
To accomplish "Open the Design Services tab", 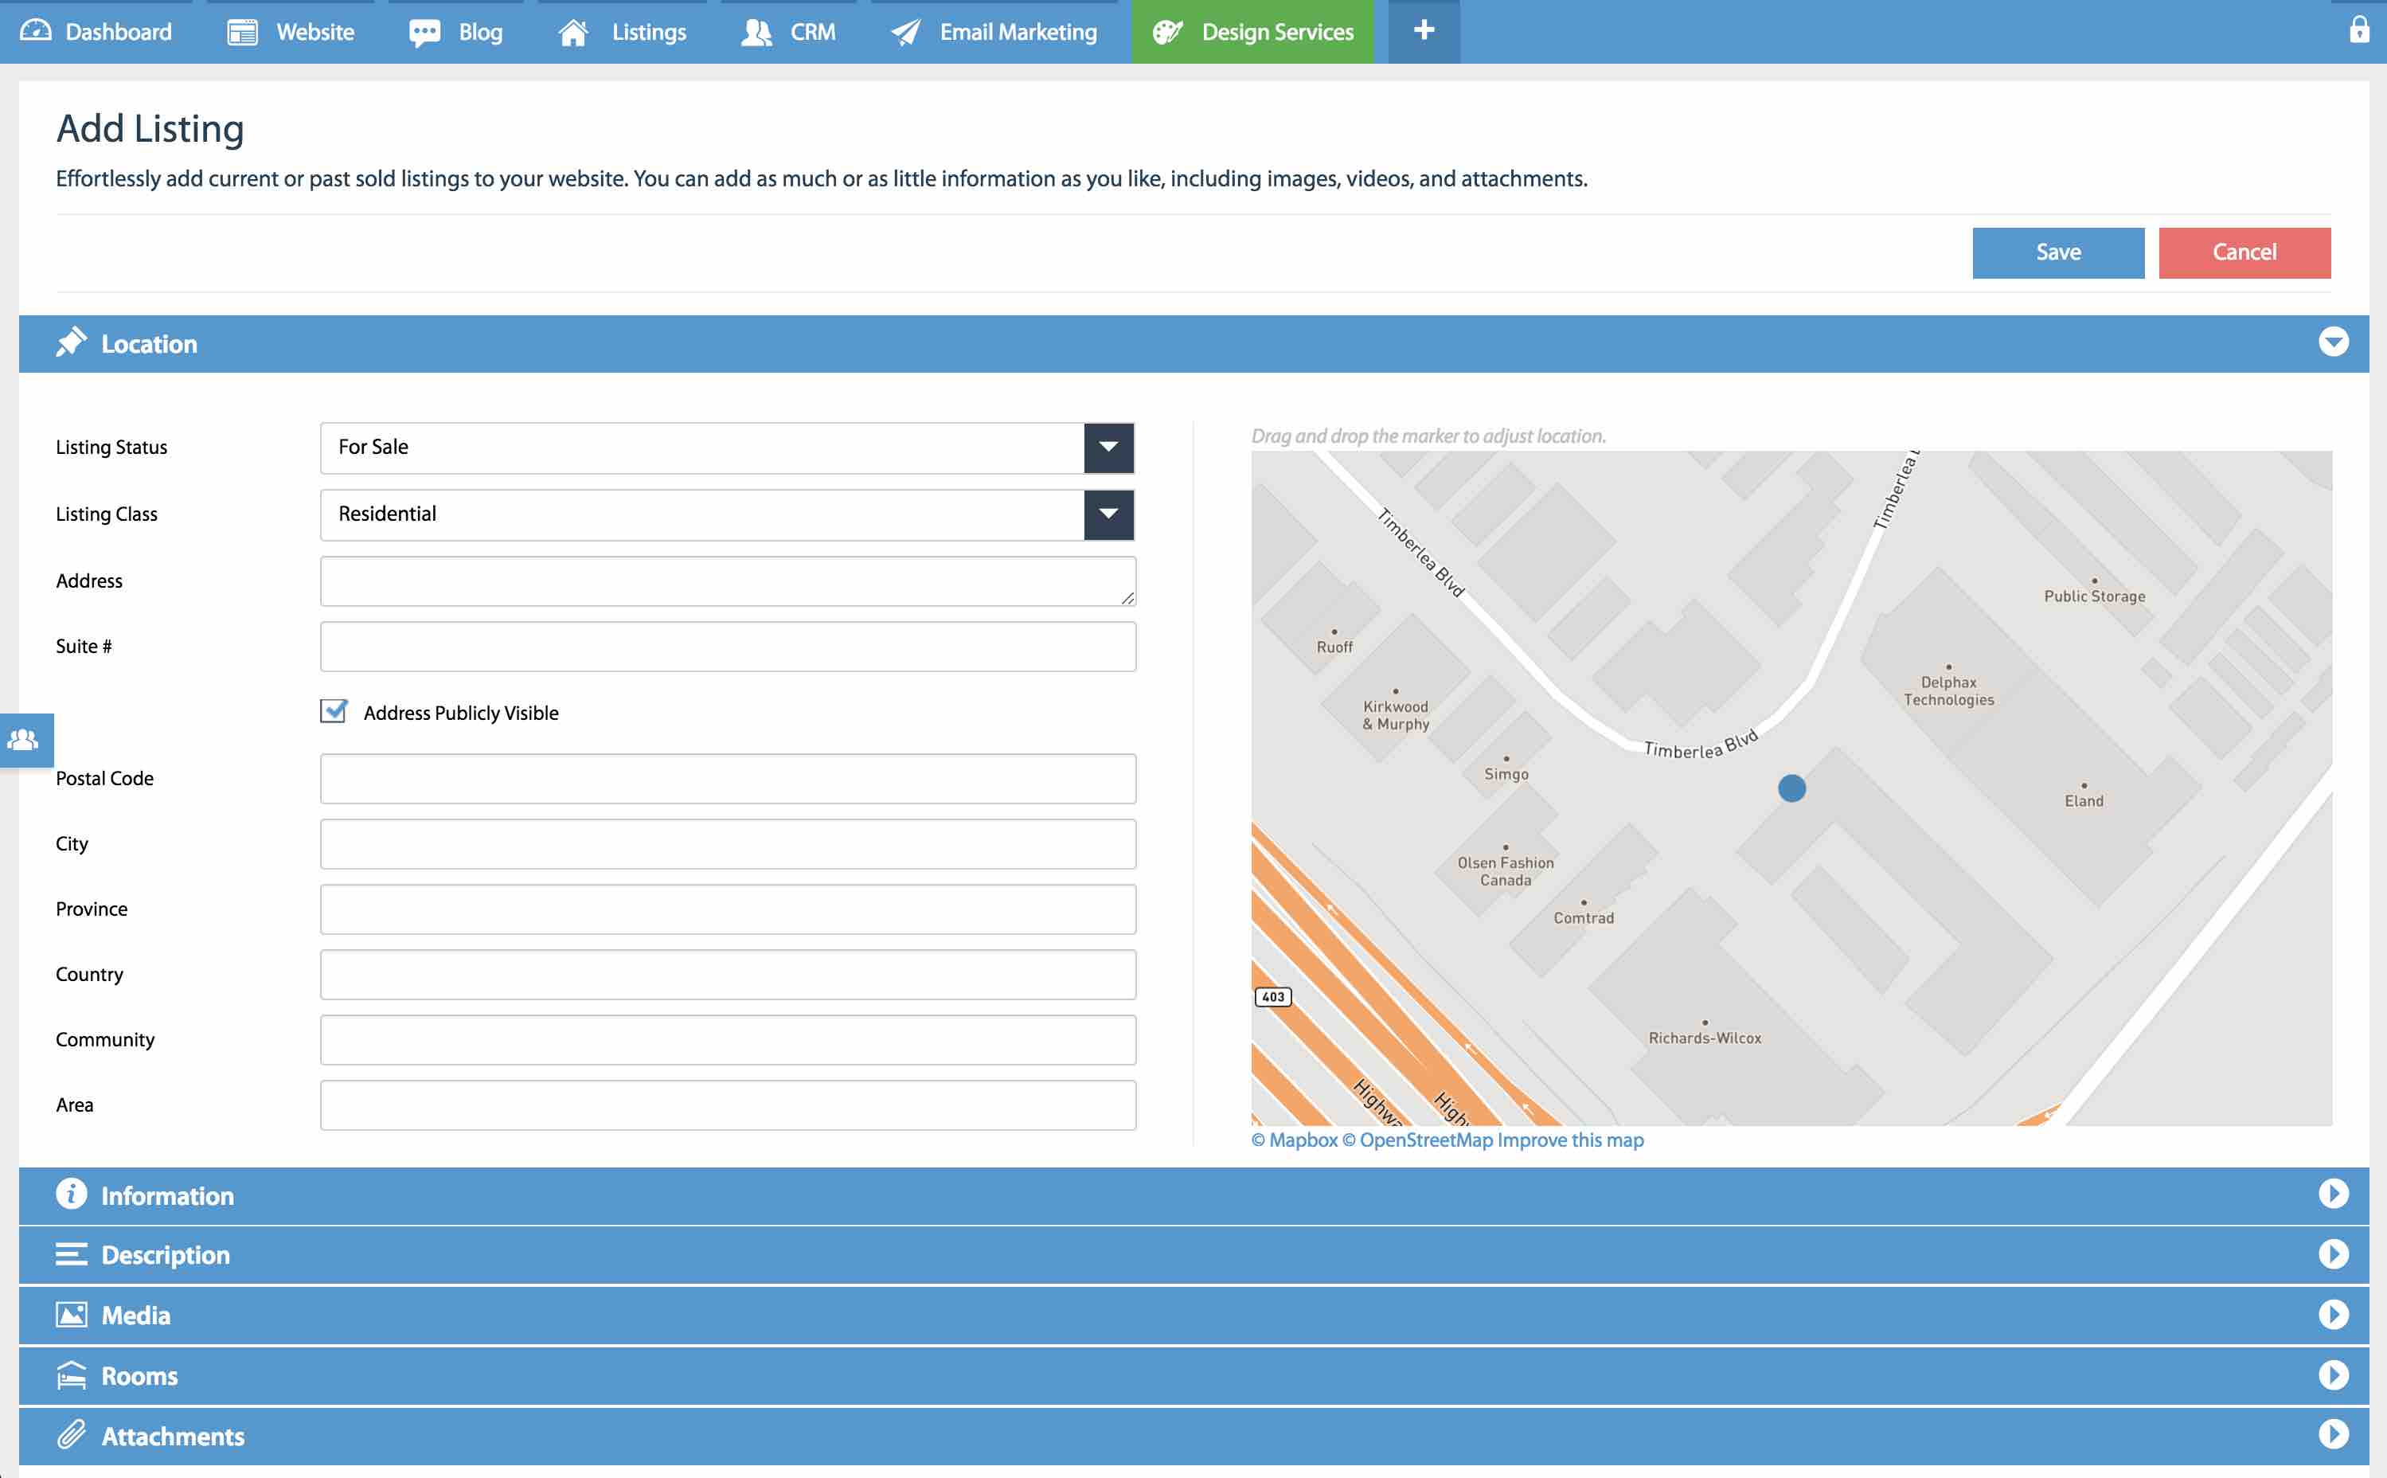I will (x=1252, y=33).
